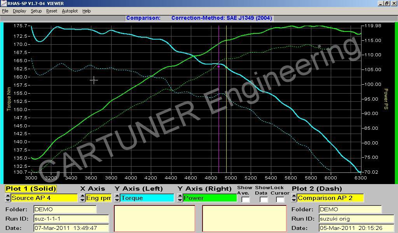Step the Plot 1 source selector up
The width and height of the screenshot is (398, 233).
point(8,196)
